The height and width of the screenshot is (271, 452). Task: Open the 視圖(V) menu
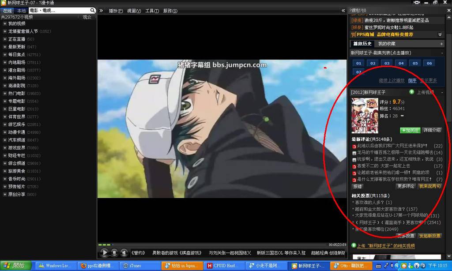click(134, 11)
